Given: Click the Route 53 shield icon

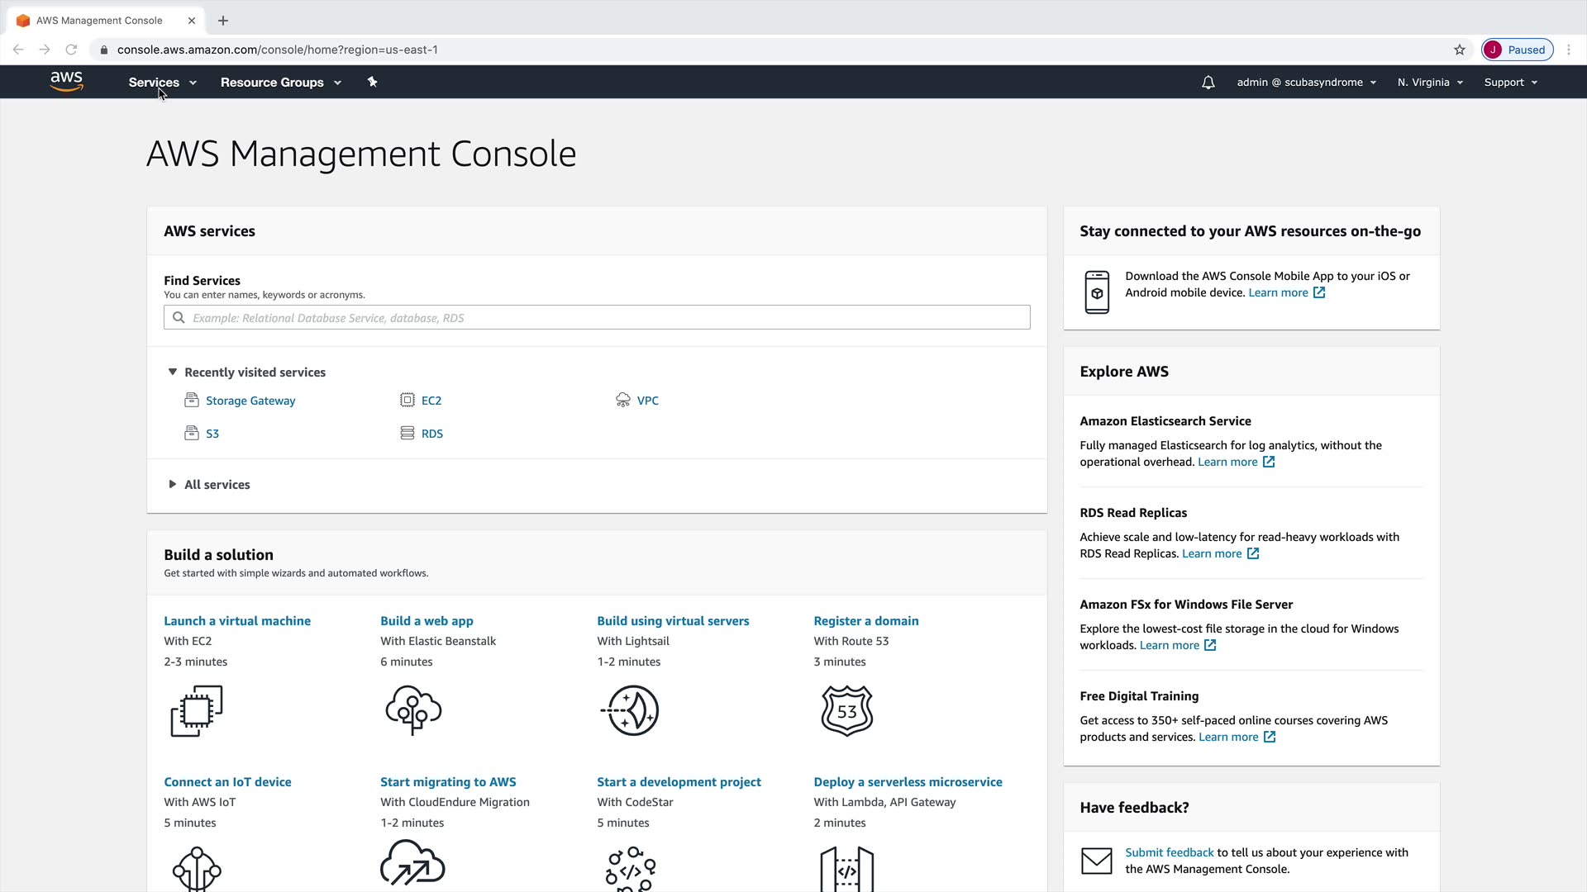Looking at the screenshot, I should (x=846, y=710).
